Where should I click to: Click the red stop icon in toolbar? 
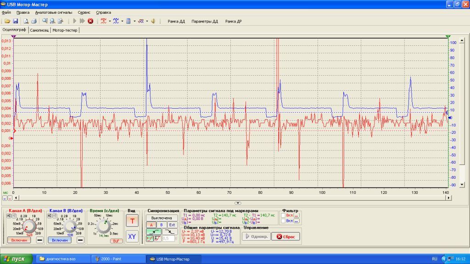click(x=90, y=21)
